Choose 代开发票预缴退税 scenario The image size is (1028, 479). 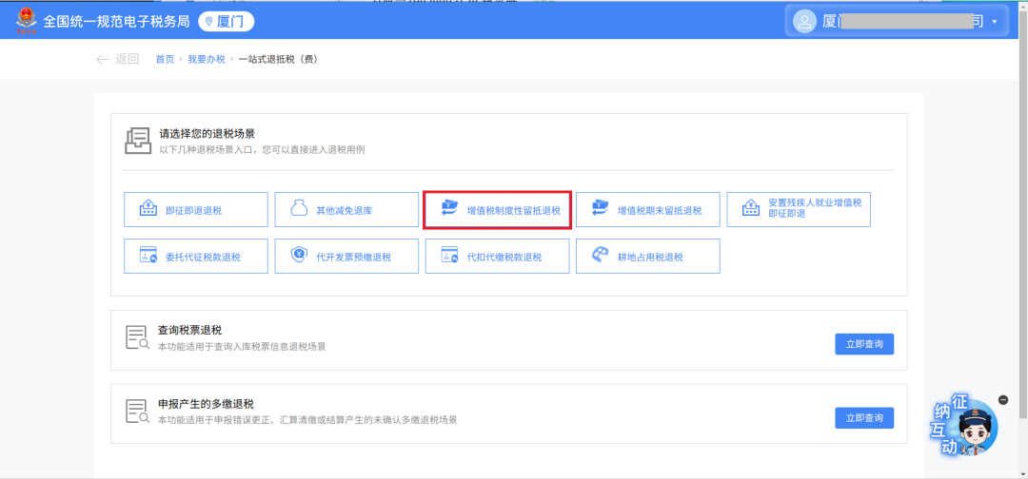click(x=346, y=256)
